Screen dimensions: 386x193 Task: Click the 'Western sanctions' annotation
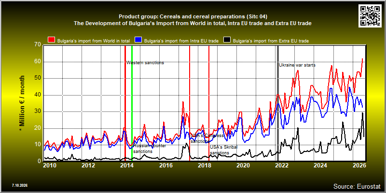tap(145, 63)
